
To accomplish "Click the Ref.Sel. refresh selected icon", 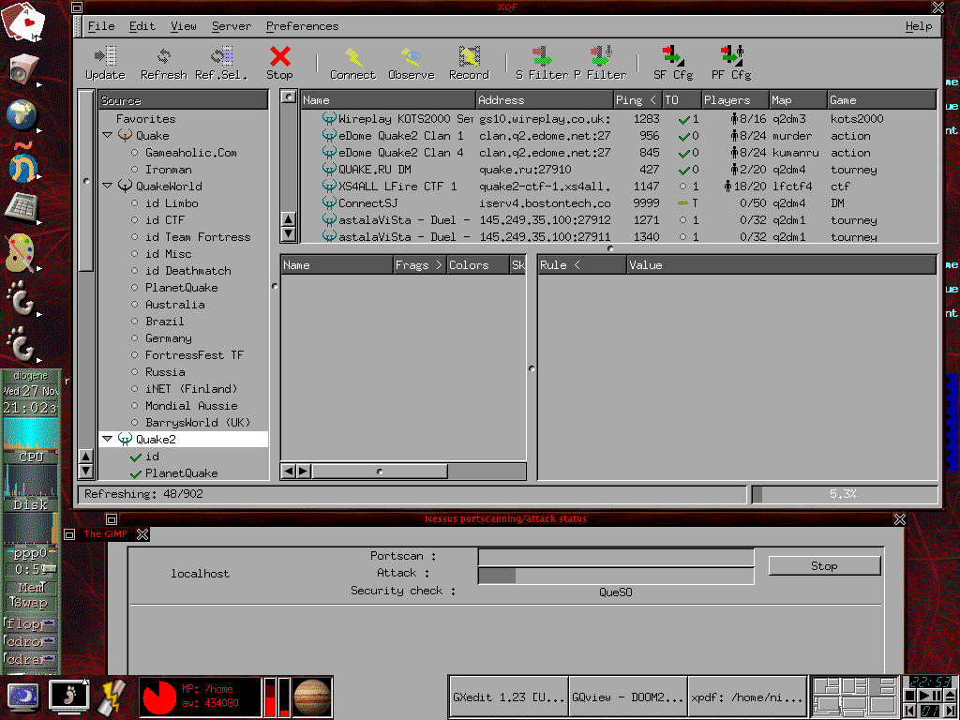I will coord(220,57).
